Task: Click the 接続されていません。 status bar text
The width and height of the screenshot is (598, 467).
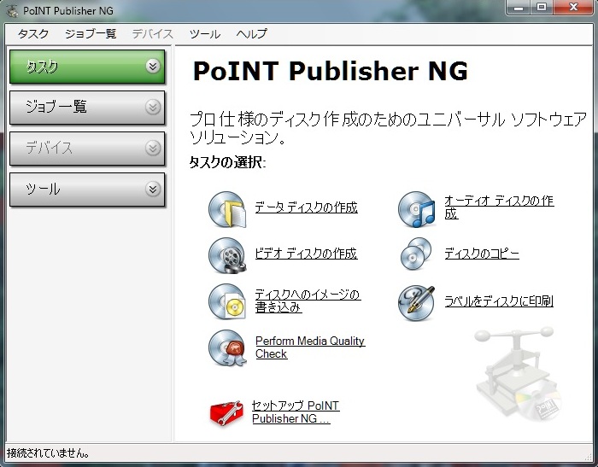Action: (49, 452)
